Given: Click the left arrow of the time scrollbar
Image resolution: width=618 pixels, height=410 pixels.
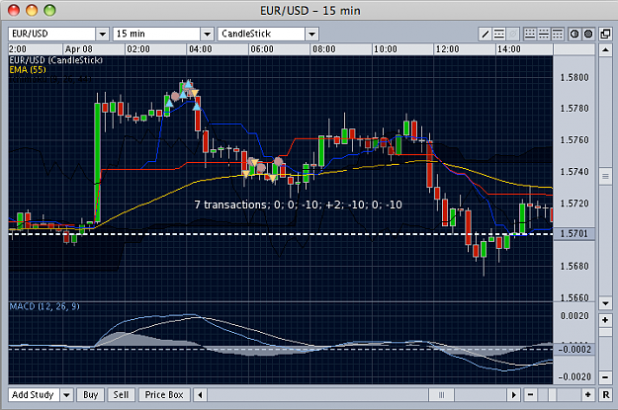Looking at the screenshot, I should (200, 394).
